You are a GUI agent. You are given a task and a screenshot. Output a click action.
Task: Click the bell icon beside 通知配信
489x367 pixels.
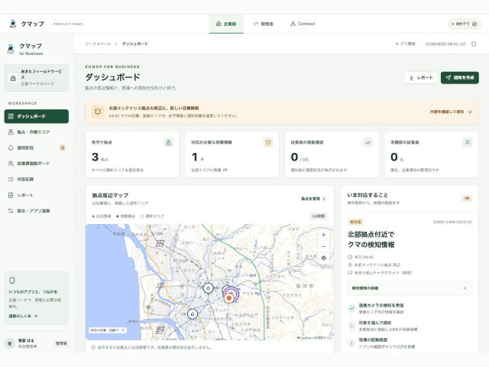click(11, 148)
